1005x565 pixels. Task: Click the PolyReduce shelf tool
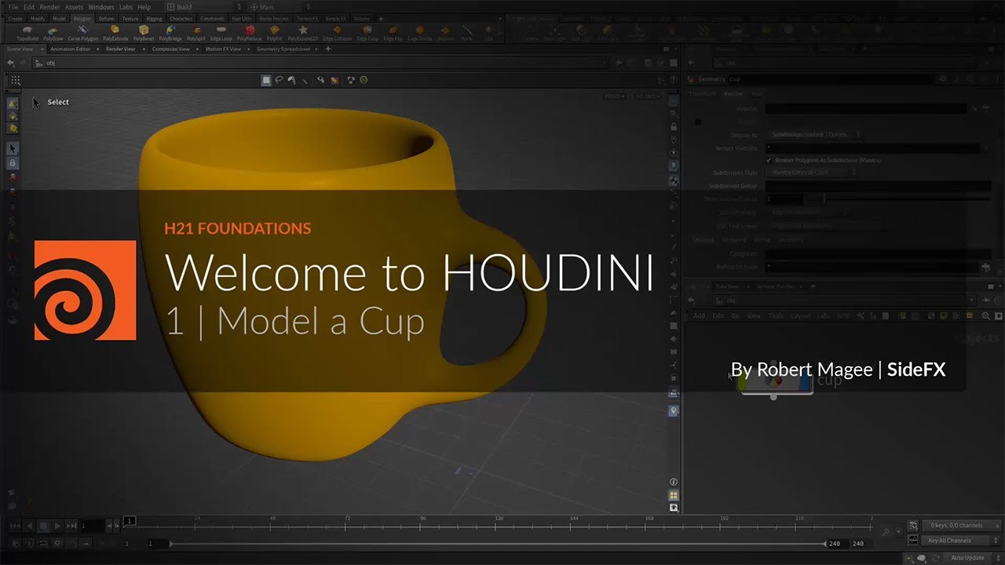[249, 33]
